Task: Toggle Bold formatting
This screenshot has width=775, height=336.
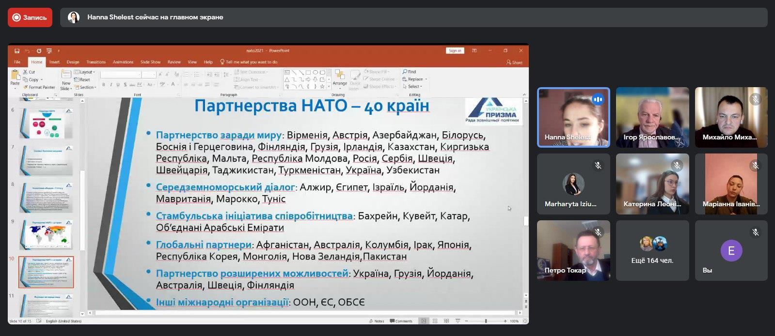Action: (x=104, y=85)
